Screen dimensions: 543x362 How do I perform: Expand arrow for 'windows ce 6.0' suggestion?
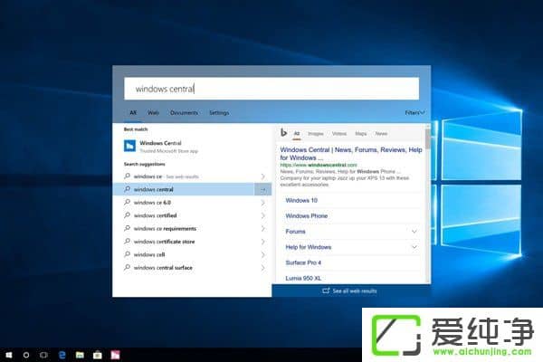tap(262, 203)
